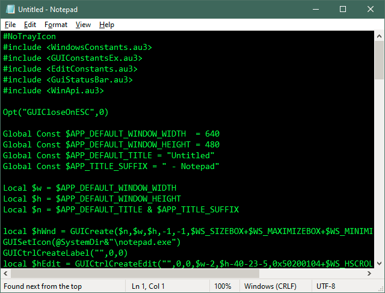Click the EditConstants.au3 include line

70,69
